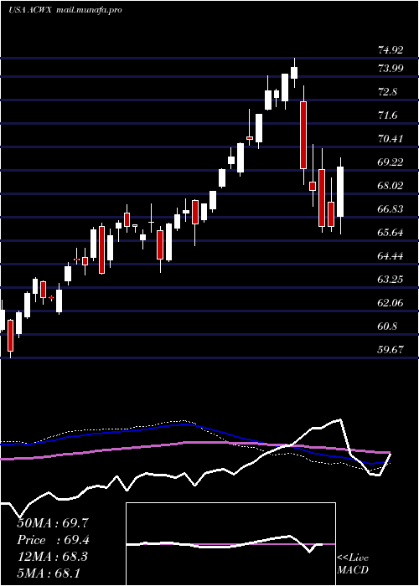This screenshot has width=419, height=586.
Task: Click the 74.92 price level label
Action: (x=391, y=50)
